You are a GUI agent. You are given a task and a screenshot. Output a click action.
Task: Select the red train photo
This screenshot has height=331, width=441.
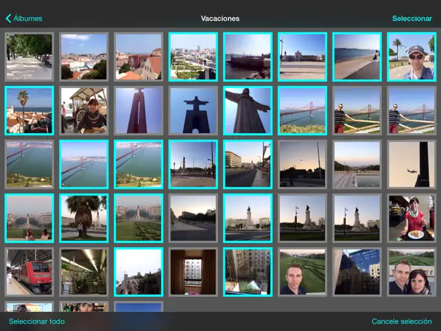coord(29,272)
